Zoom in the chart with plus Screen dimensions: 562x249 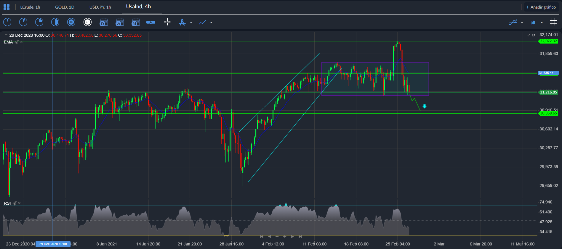point(285,237)
